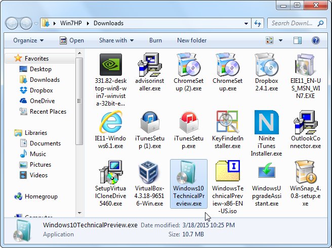
Task: Open view options dropdown arrow
Action: pyautogui.click(x=280, y=40)
